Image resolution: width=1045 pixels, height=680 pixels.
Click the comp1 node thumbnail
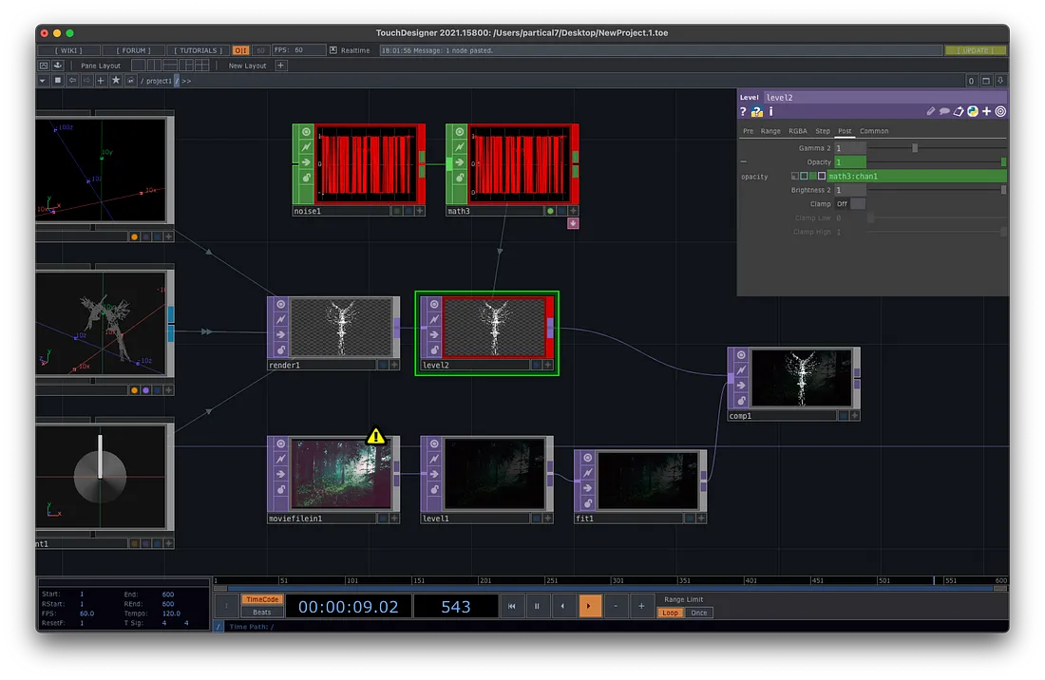click(x=801, y=378)
